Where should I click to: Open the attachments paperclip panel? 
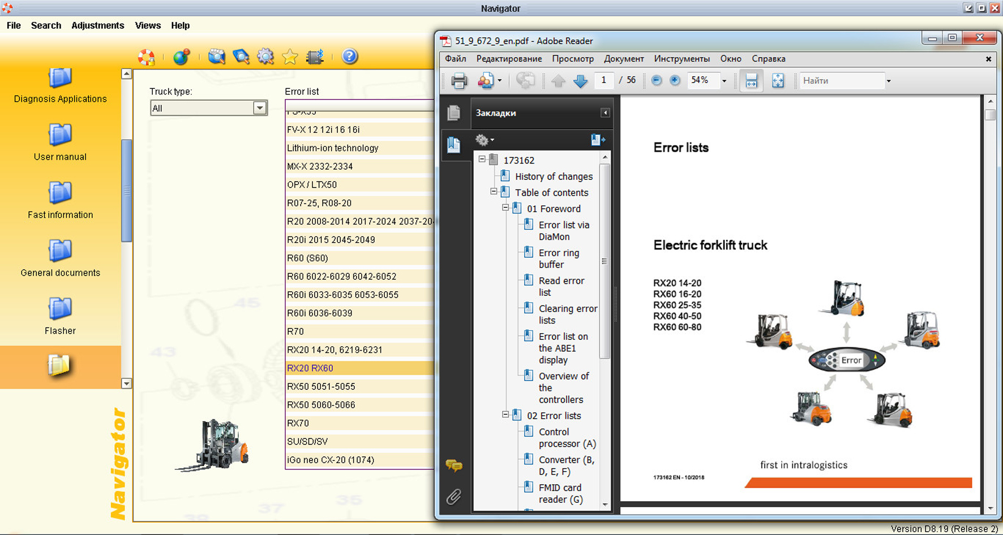coord(454,497)
